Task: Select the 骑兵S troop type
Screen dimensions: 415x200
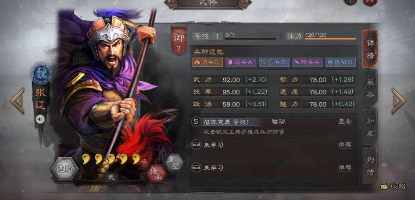Action: point(207,62)
